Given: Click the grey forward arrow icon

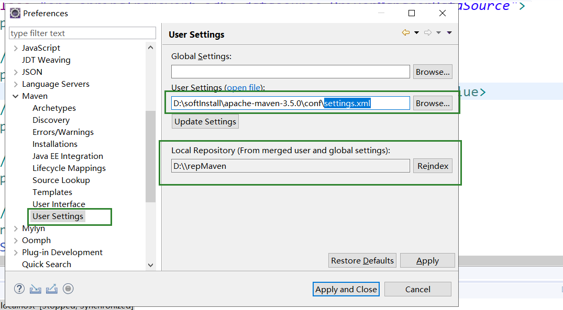Looking at the screenshot, I should tap(428, 33).
